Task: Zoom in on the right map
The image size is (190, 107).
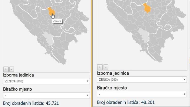Action: [x=100, y=67]
